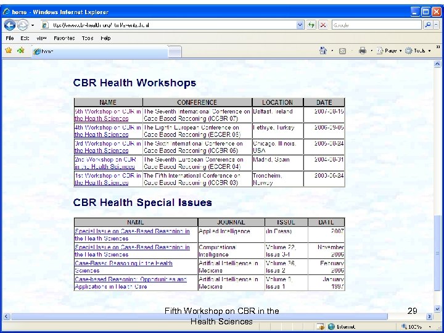
Task: Click the JOURNAL column header
Action: [231, 222]
